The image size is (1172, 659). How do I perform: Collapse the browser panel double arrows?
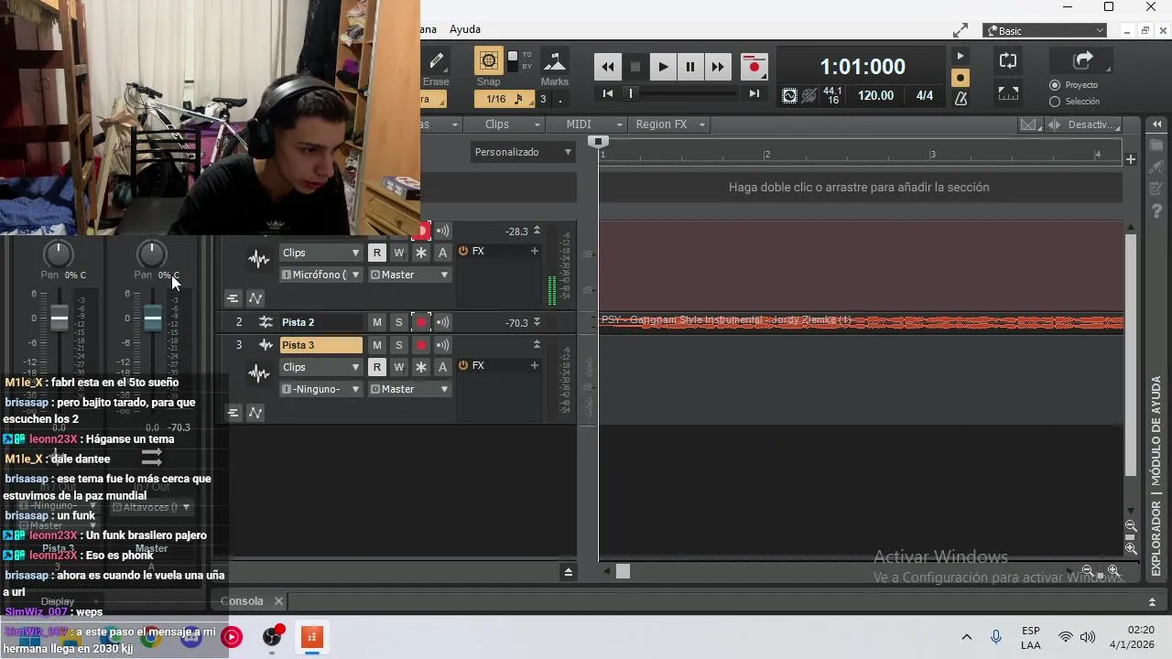pyautogui.click(x=1157, y=124)
